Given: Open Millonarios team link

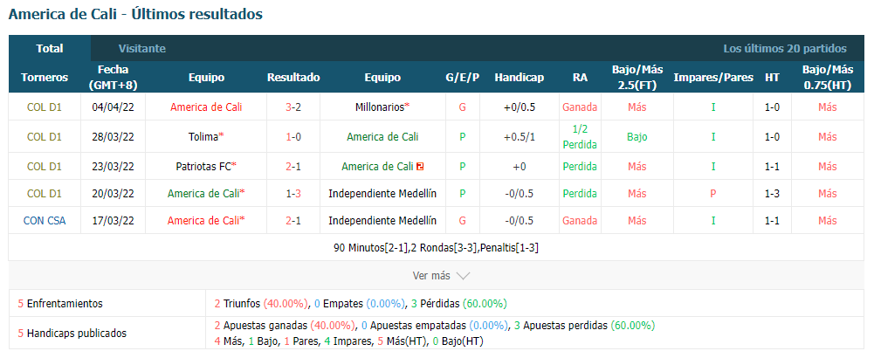Looking at the screenshot, I should click(382, 107).
